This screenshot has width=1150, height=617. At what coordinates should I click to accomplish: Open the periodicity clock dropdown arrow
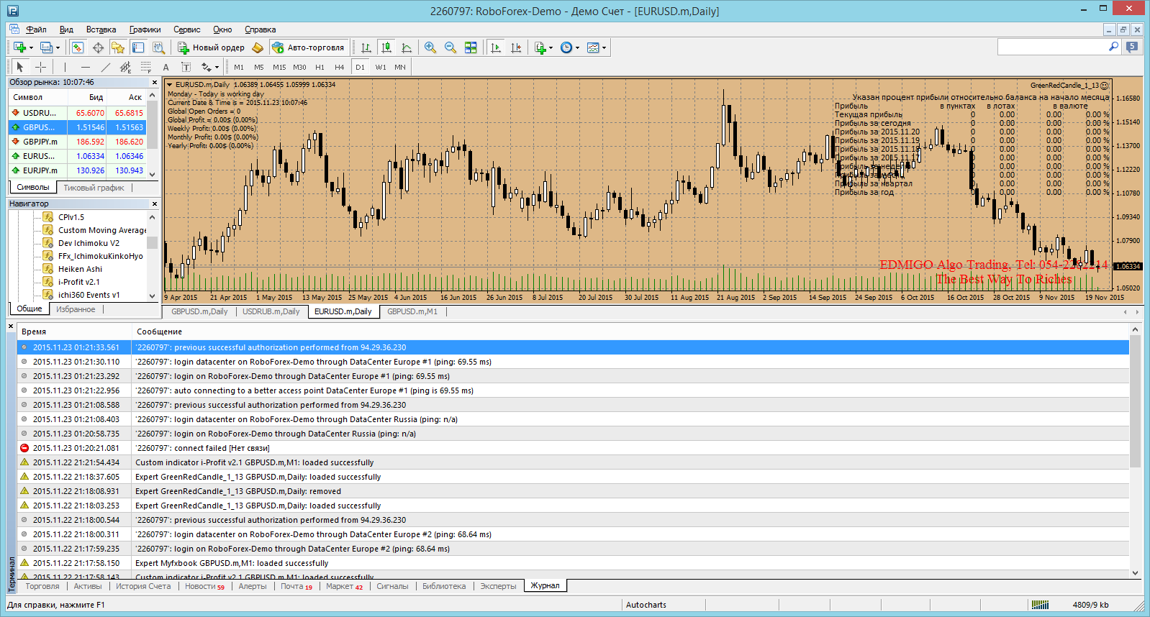577,48
